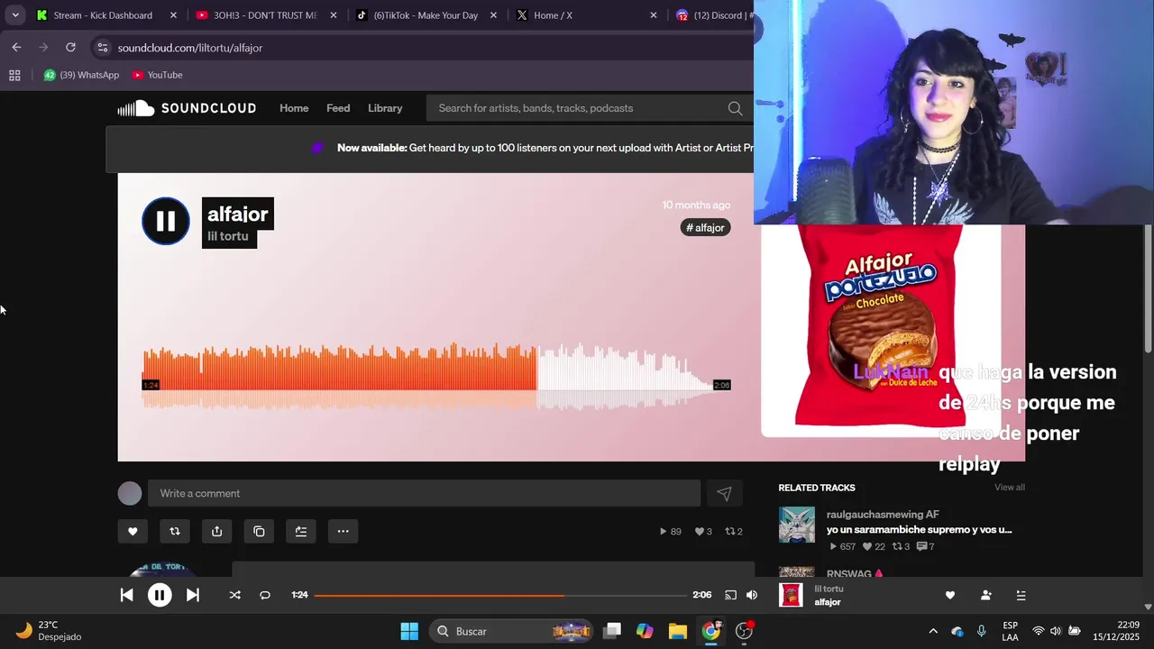Open the WhatsApp bookmark

pyautogui.click(x=81, y=75)
